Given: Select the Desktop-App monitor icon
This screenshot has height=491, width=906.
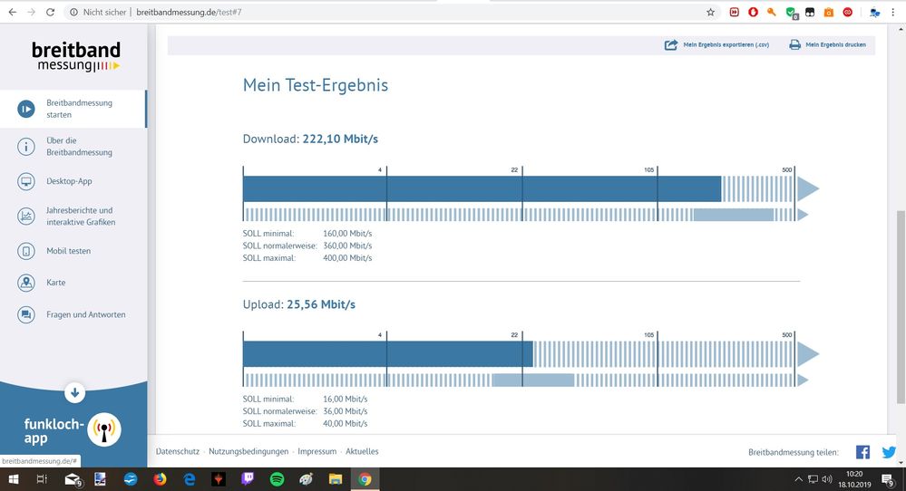Looking at the screenshot, I should pyautogui.click(x=26, y=181).
